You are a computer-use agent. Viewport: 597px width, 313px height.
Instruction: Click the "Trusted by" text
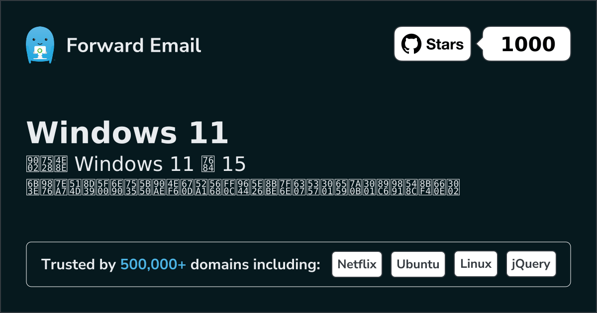pos(79,265)
